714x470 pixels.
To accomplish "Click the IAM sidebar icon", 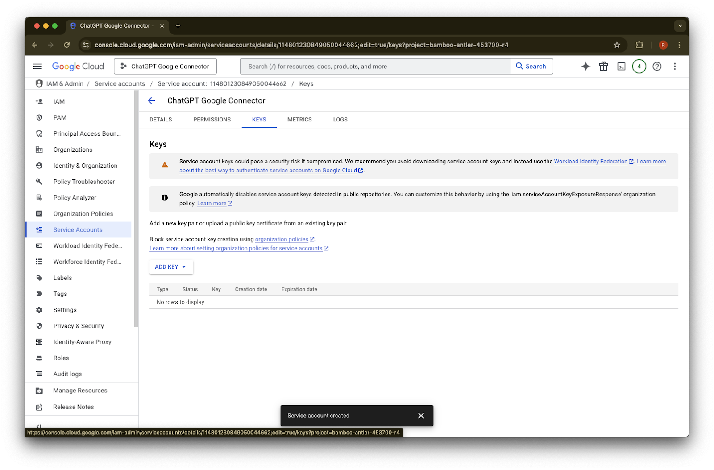I will (x=39, y=102).
